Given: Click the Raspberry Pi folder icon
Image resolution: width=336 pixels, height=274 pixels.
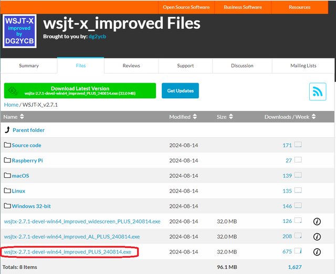Looking at the screenshot, I should click(x=7, y=160).
